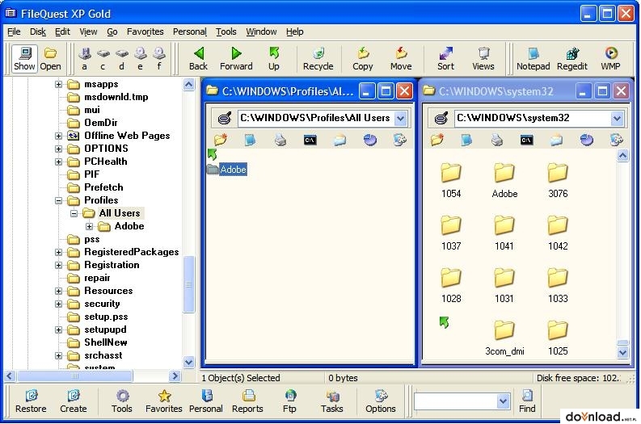
Task: Select the Offline Web Pages tree item
Action: pyautogui.click(x=127, y=136)
